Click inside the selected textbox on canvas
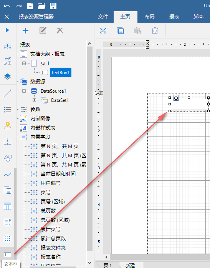The width and height of the screenshot is (210, 268). (x=189, y=104)
